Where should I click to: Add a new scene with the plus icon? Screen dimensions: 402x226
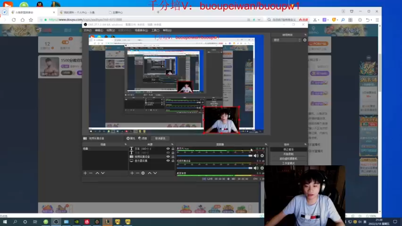coord(85,173)
